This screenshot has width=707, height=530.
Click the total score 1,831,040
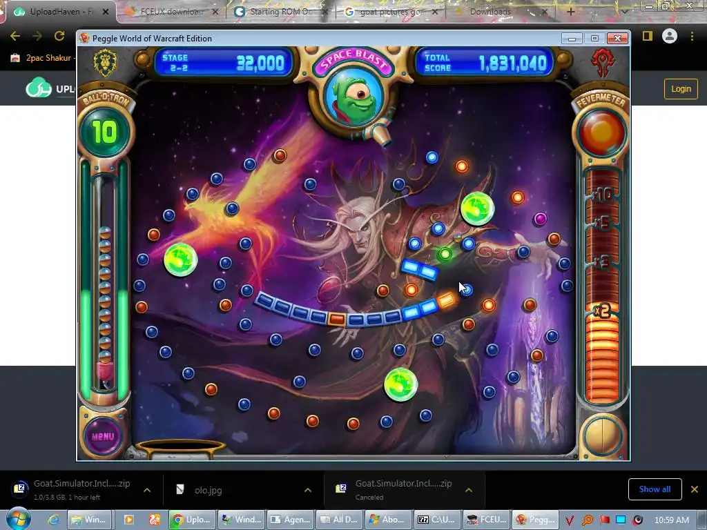pos(513,63)
